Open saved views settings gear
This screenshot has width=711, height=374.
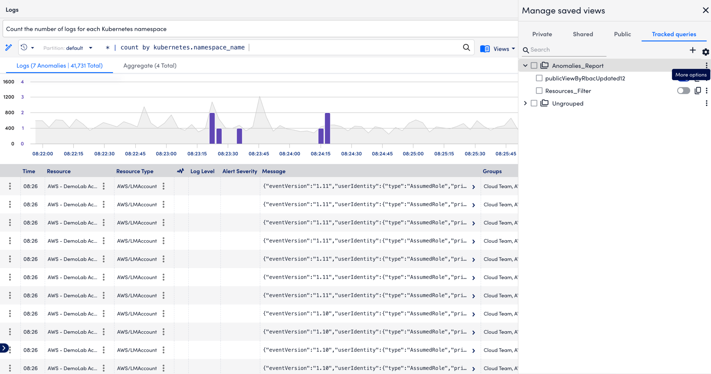705,52
